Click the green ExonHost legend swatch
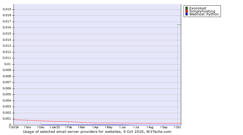Image resolution: width=243 pixels, height=135 pixels. tap(186, 8)
